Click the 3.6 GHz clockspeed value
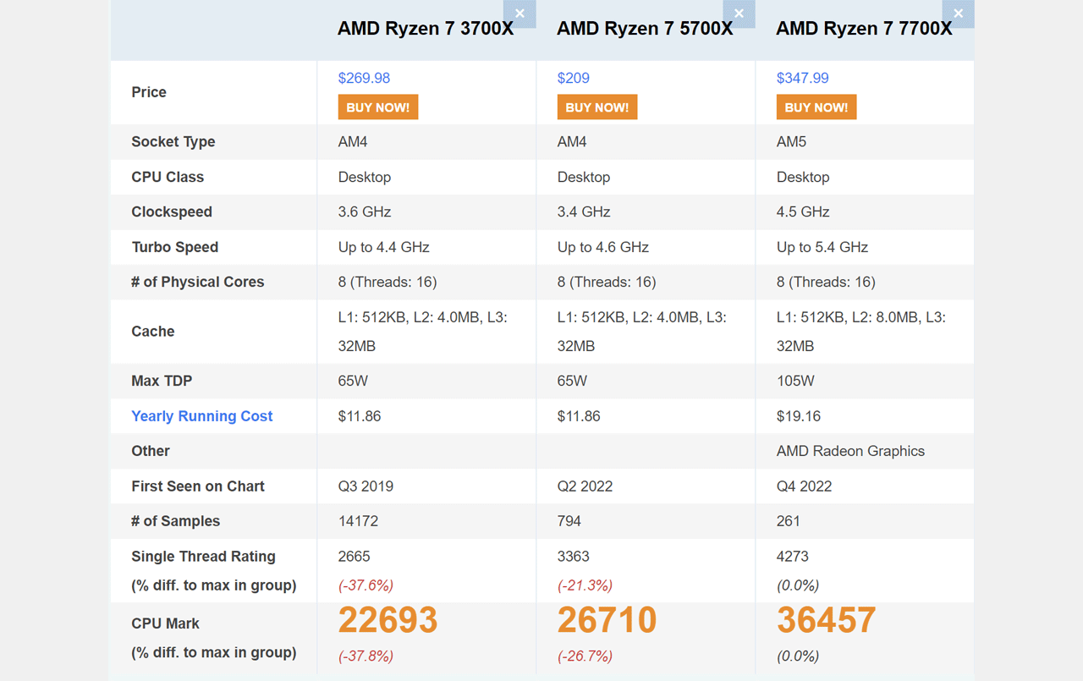Screen dimensions: 1083x681 click(365, 212)
